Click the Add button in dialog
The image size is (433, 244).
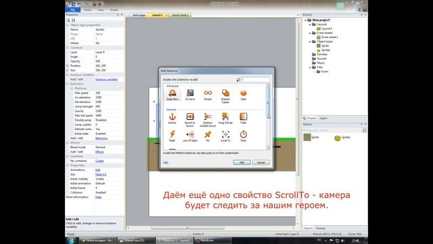pyautogui.click(x=242, y=163)
